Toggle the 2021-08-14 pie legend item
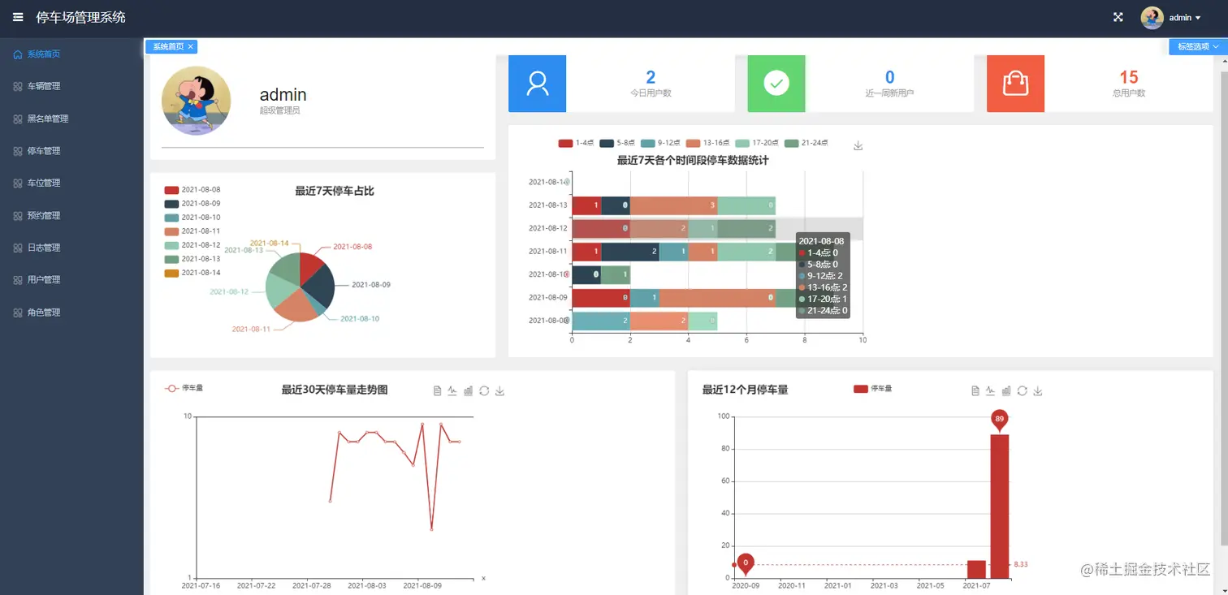The width and height of the screenshot is (1228, 595). (x=192, y=273)
